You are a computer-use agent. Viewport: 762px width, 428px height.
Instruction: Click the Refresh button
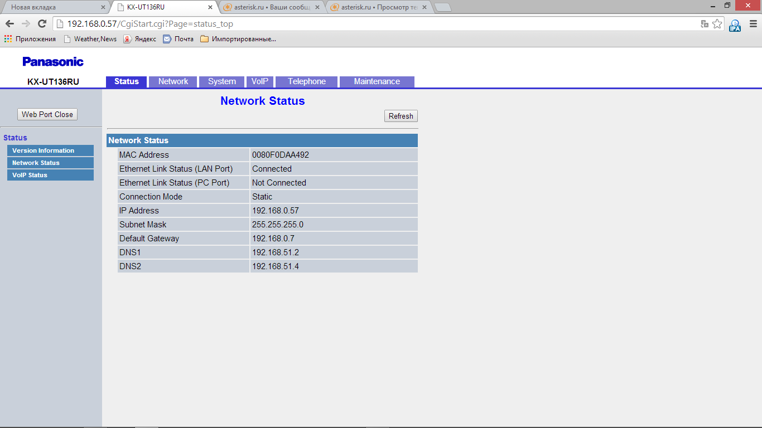[x=401, y=116]
